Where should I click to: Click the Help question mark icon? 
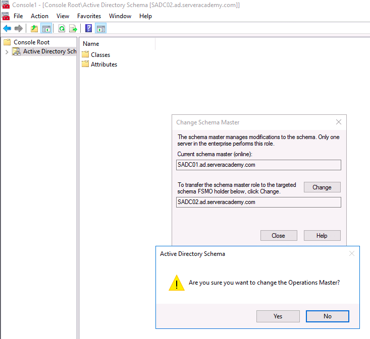(x=89, y=28)
